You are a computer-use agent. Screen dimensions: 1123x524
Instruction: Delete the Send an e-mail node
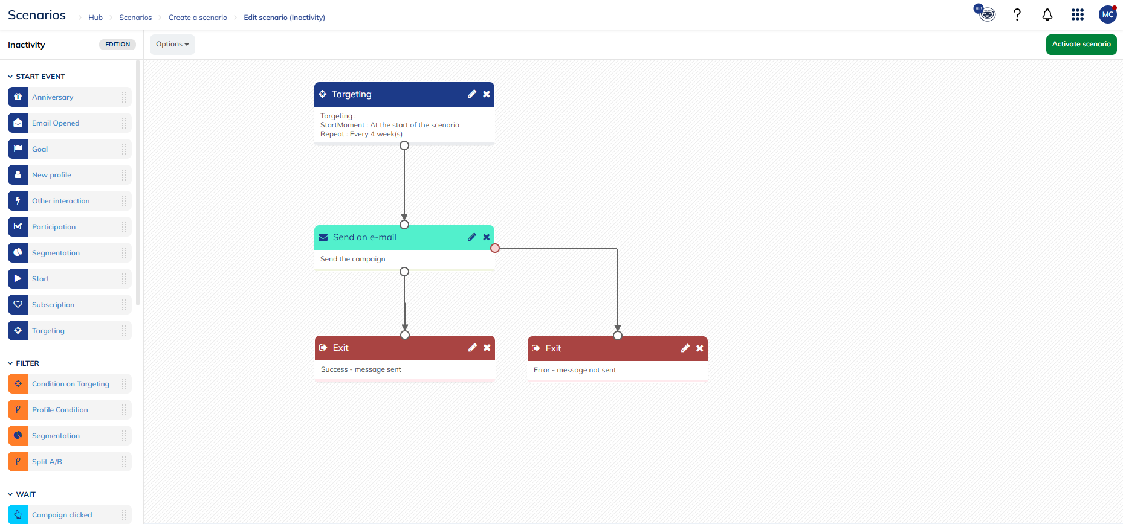point(487,237)
